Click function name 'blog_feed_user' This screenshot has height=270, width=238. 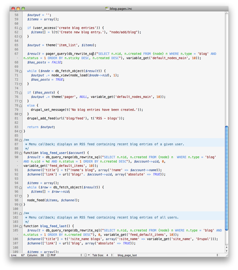click(53, 153)
